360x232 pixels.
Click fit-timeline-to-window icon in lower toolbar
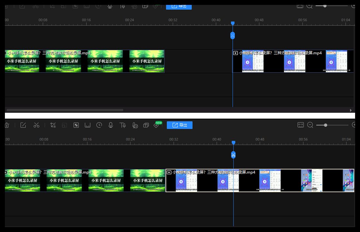301,125
